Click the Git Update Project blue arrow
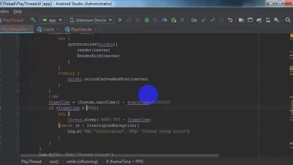This screenshot has height=165, width=293. (x=203, y=20)
